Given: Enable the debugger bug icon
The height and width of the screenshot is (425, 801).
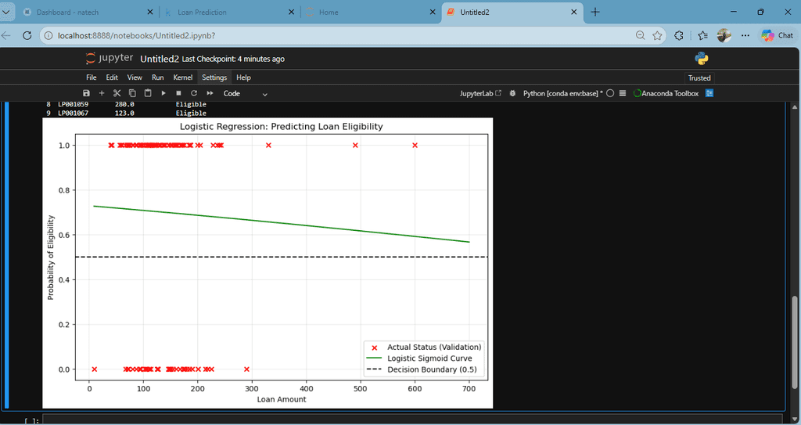Looking at the screenshot, I should (x=512, y=93).
